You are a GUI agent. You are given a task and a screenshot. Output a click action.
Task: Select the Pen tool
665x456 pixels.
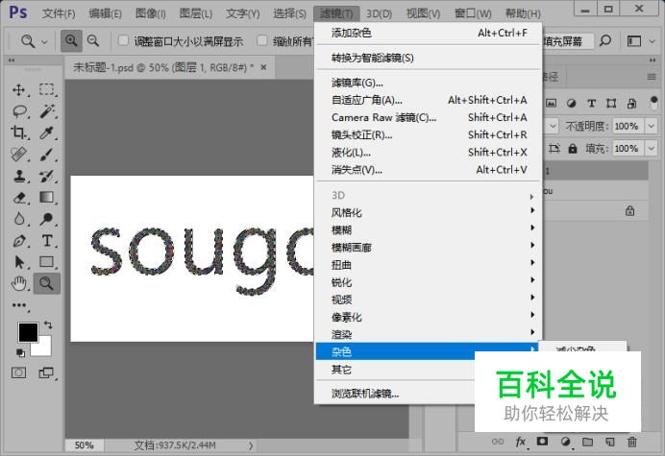pyautogui.click(x=19, y=241)
